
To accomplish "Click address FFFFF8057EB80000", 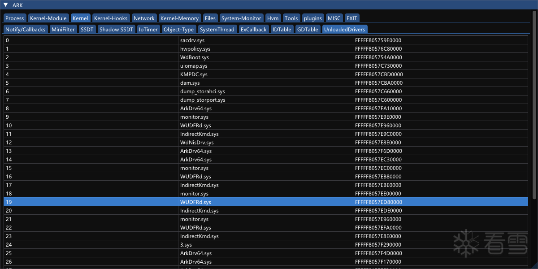I will click(378, 177).
